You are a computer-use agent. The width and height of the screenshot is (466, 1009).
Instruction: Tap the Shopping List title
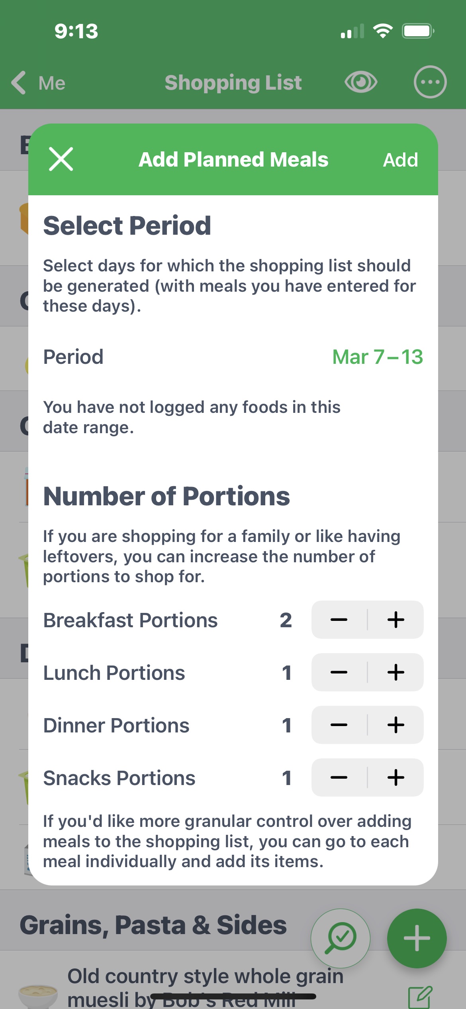(233, 83)
